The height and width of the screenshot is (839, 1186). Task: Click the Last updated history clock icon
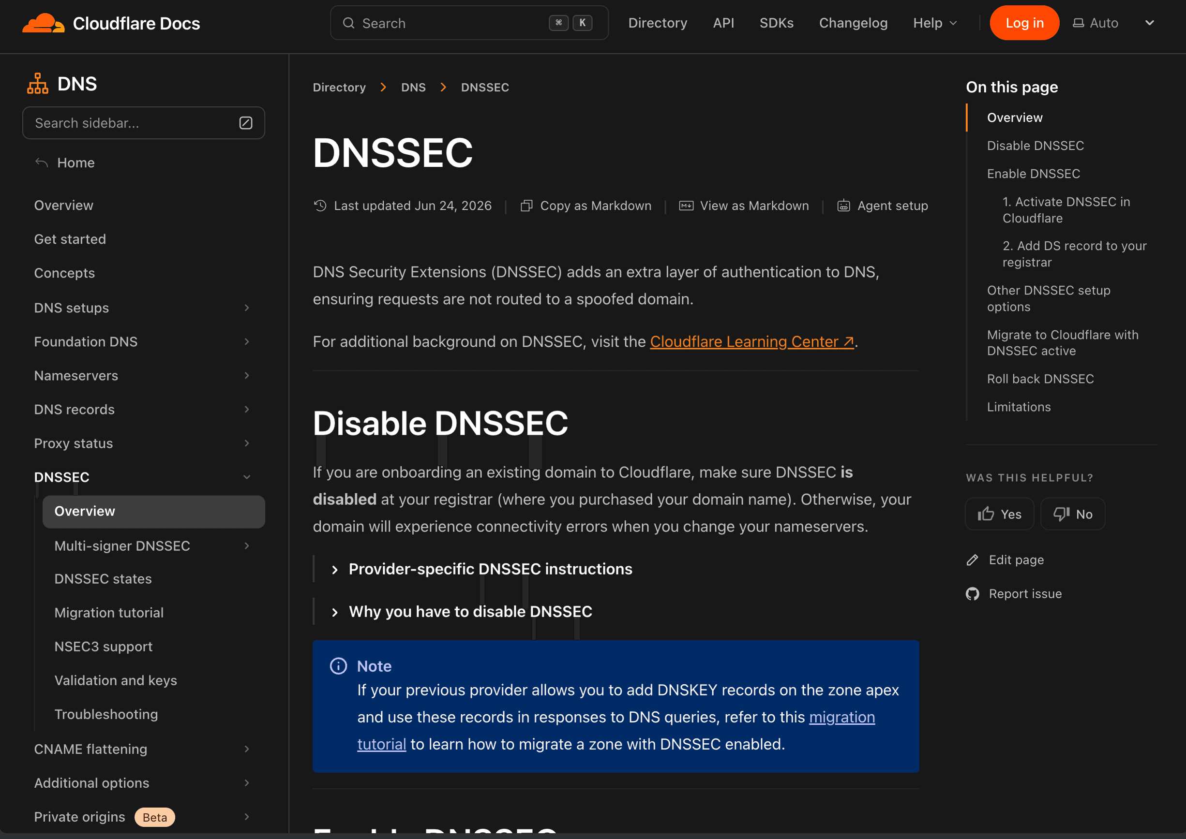click(x=320, y=206)
